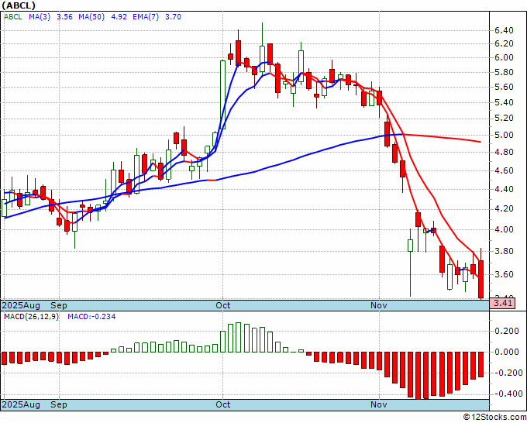The height and width of the screenshot is (423, 527).
Task: Click the 4.00 price axis label
Action: click(504, 230)
